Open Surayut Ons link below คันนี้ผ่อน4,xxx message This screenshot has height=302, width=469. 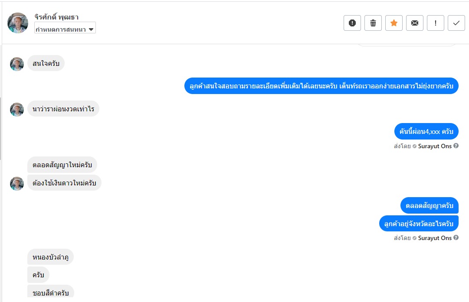(435, 146)
